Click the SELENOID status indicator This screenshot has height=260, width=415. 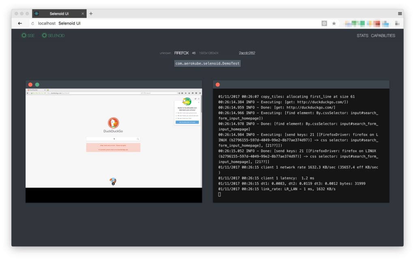click(53, 35)
